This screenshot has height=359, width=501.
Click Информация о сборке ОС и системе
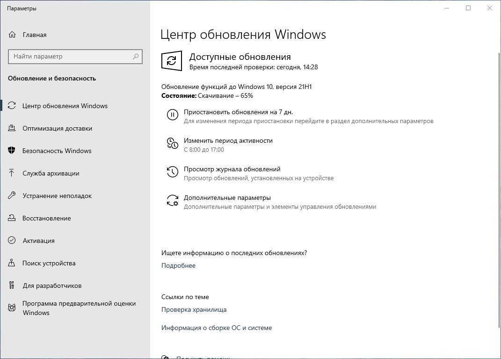coord(217,328)
